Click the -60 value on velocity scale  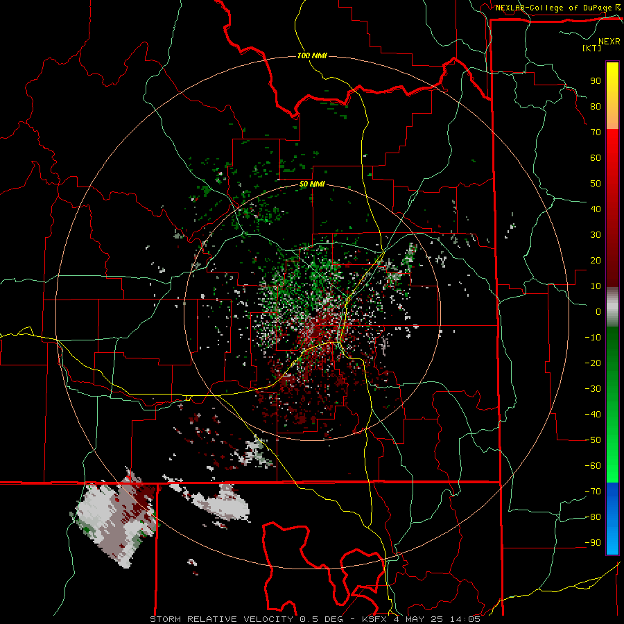[x=593, y=466]
